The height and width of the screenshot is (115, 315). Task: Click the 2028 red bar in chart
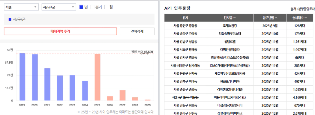click(135, 99)
